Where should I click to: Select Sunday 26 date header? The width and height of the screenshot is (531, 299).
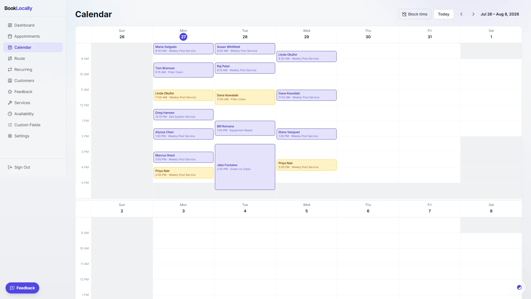pyautogui.click(x=122, y=35)
